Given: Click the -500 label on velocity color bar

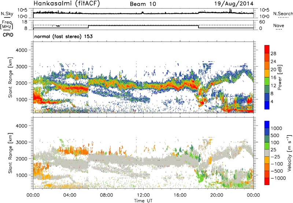Looking at the screenshot, I should (x=277, y=171).
